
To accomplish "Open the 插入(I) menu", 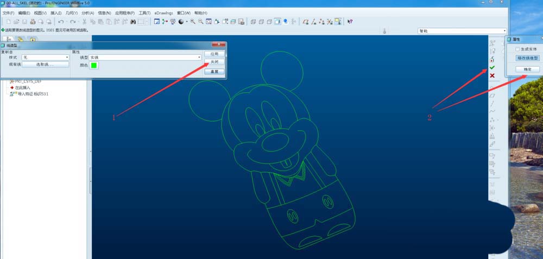I will [56, 13].
